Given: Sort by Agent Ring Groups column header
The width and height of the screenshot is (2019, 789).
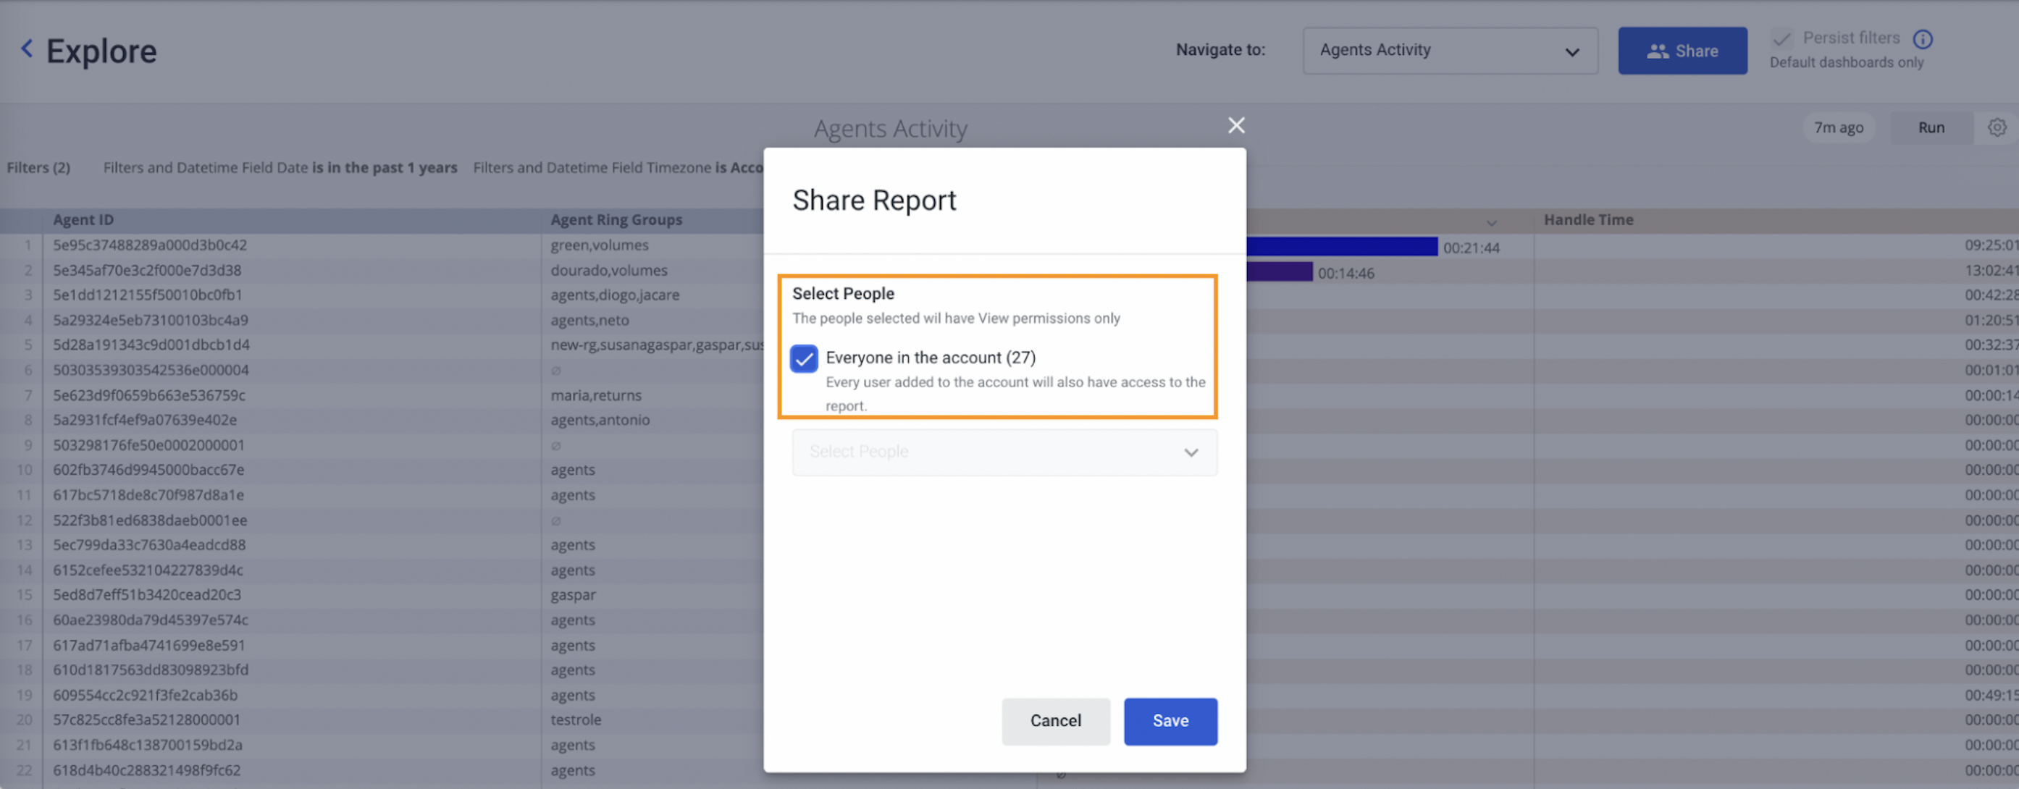Looking at the screenshot, I should pos(616,220).
